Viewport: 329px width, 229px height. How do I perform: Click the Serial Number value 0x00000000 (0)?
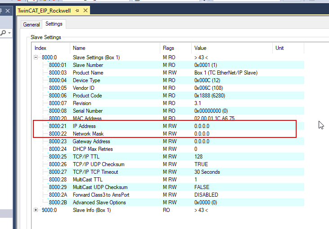pyautogui.click(x=211, y=111)
